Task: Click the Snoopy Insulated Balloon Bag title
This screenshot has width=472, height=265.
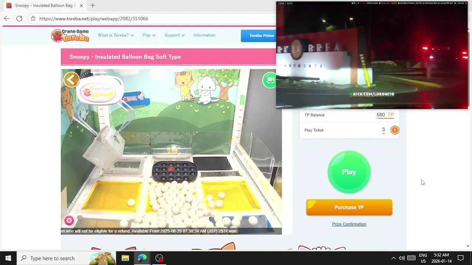Action: 125,57
